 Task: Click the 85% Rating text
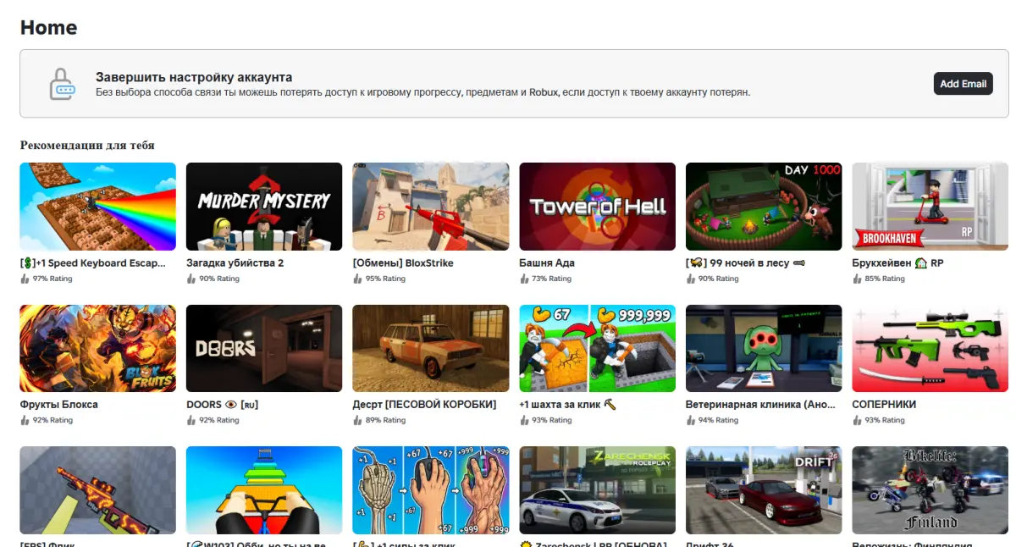(x=885, y=279)
